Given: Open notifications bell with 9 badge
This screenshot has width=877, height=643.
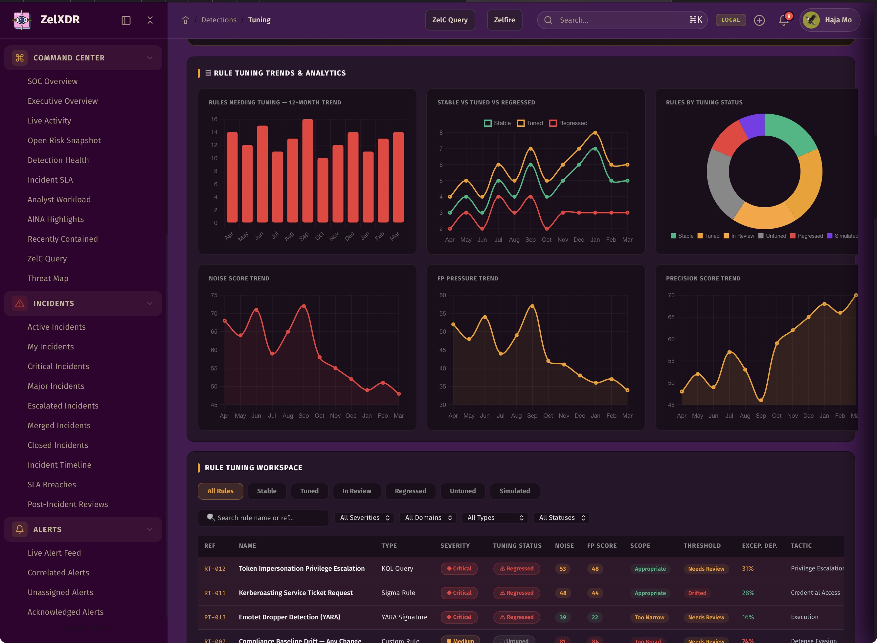Looking at the screenshot, I should pos(783,20).
